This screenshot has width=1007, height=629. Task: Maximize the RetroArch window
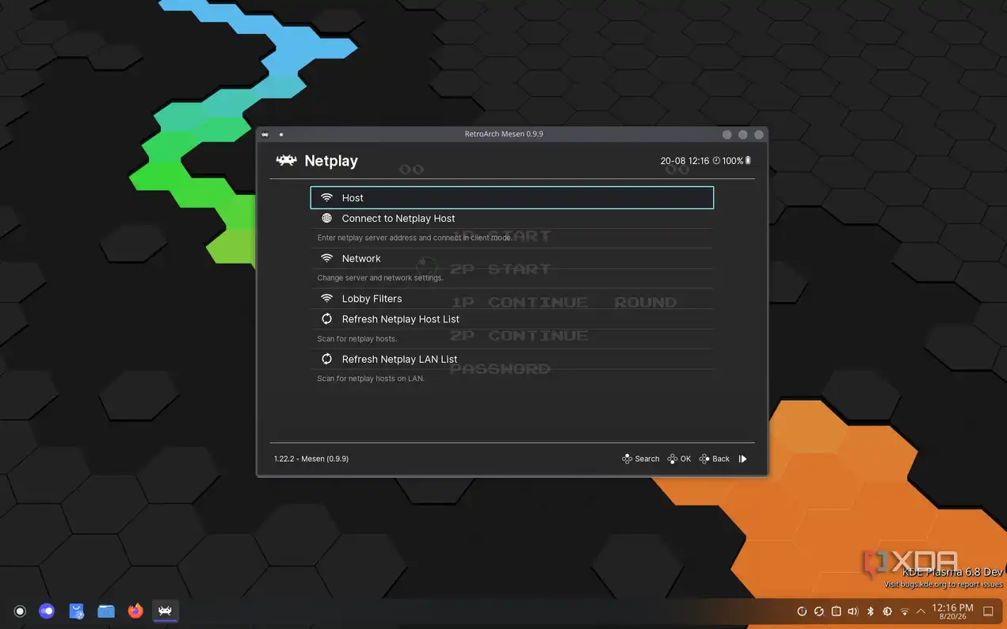(742, 135)
